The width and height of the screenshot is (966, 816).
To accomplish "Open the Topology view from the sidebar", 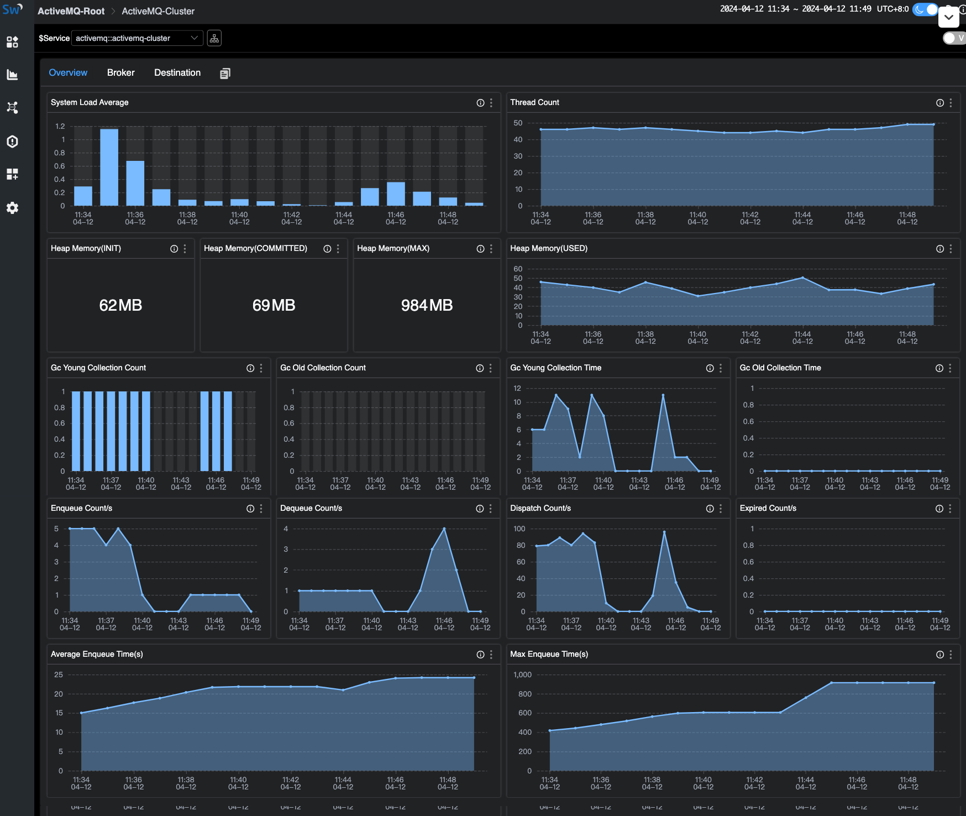I will point(12,108).
